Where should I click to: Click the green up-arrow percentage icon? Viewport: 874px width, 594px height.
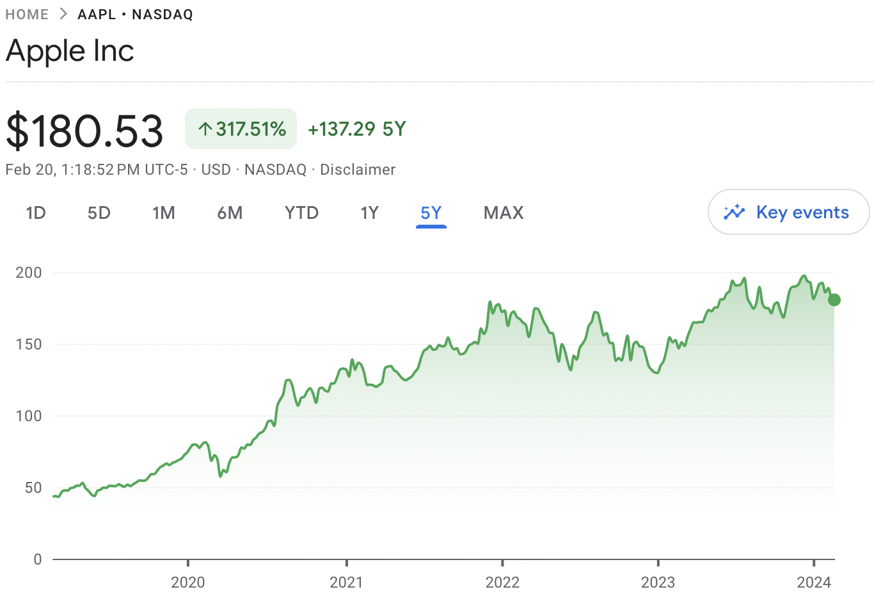pyautogui.click(x=205, y=129)
